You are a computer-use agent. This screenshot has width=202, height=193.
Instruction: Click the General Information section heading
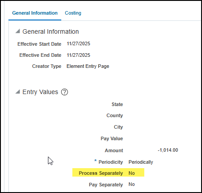51,32
